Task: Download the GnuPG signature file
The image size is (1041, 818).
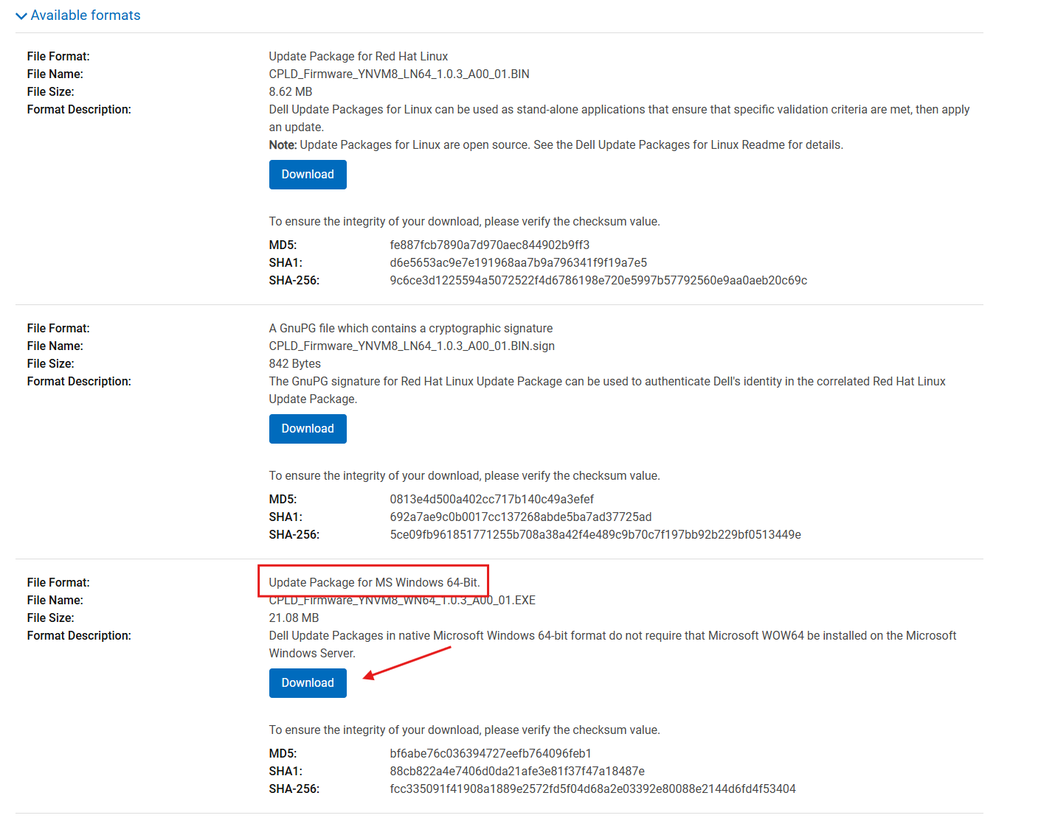Action: pos(307,428)
